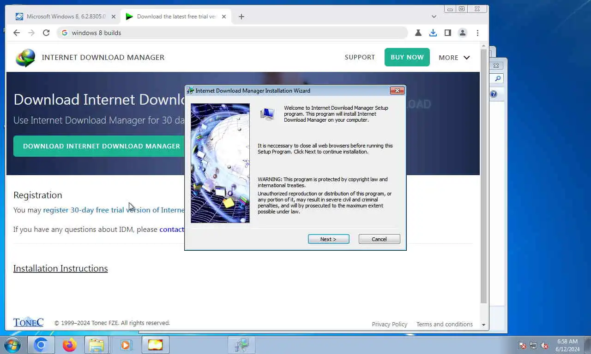
Task: Click the computer icon in the wizard
Action: pos(267,113)
